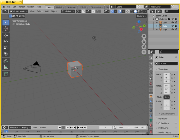Open the Render menu
Image resolution: width=180 pixels, height=139 pixels.
coord(21,7)
